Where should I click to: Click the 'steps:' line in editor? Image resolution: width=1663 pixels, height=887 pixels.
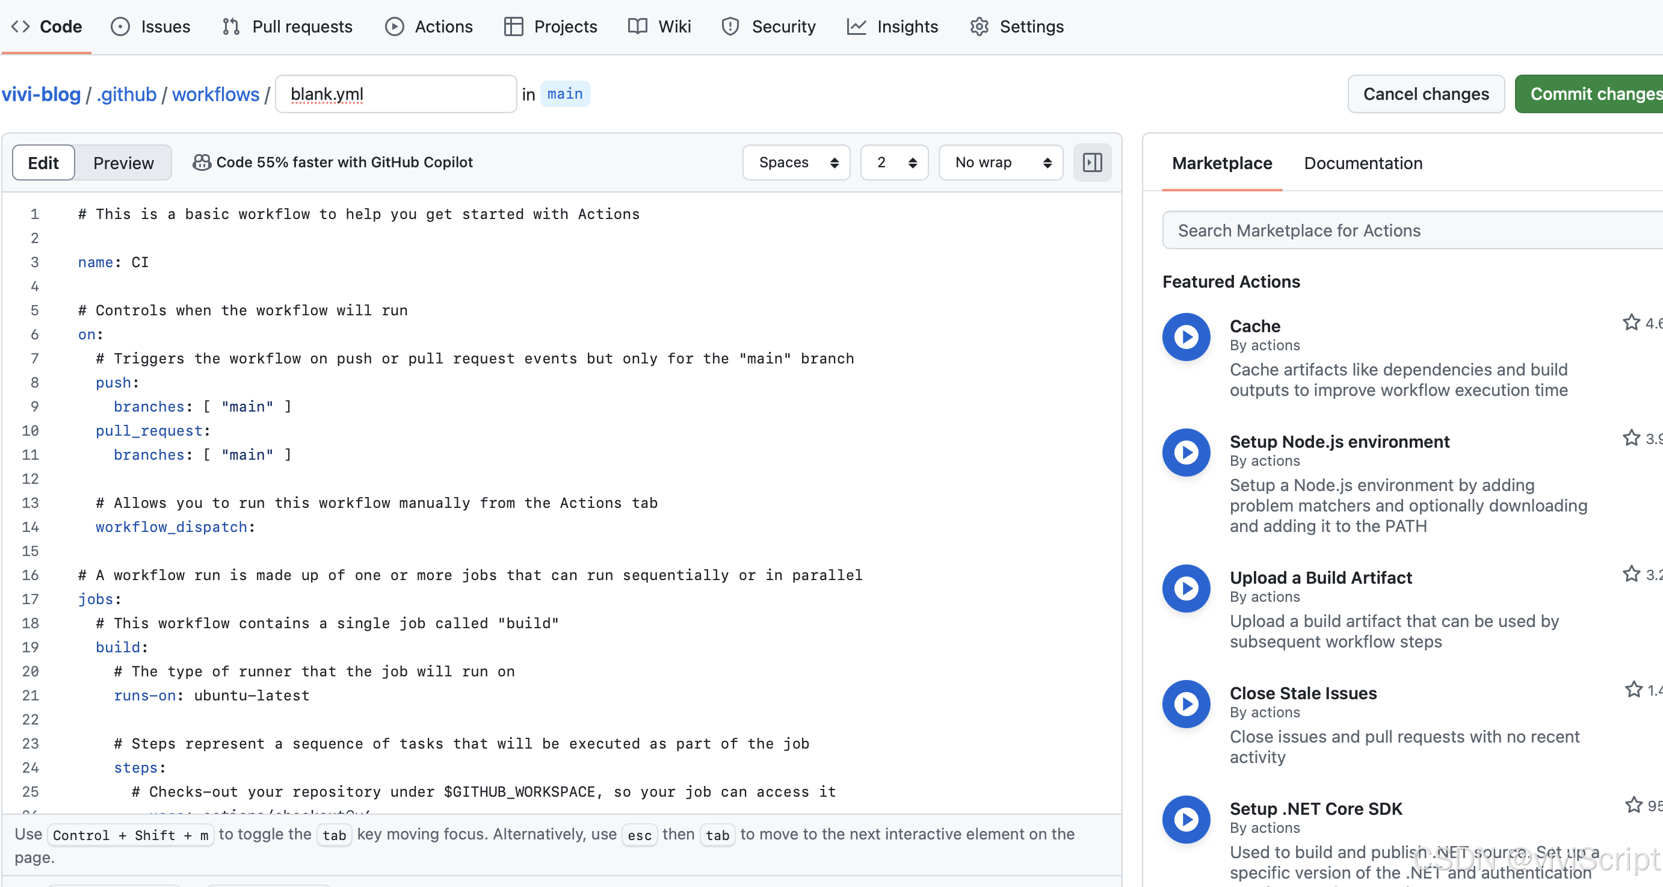[140, 768]
